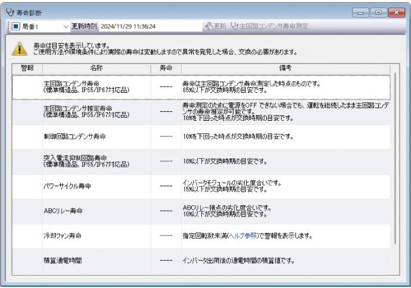Open the 局番1 station dropdown
The image size is (411, 288).
pyautogui.click(x=66, y=26)
